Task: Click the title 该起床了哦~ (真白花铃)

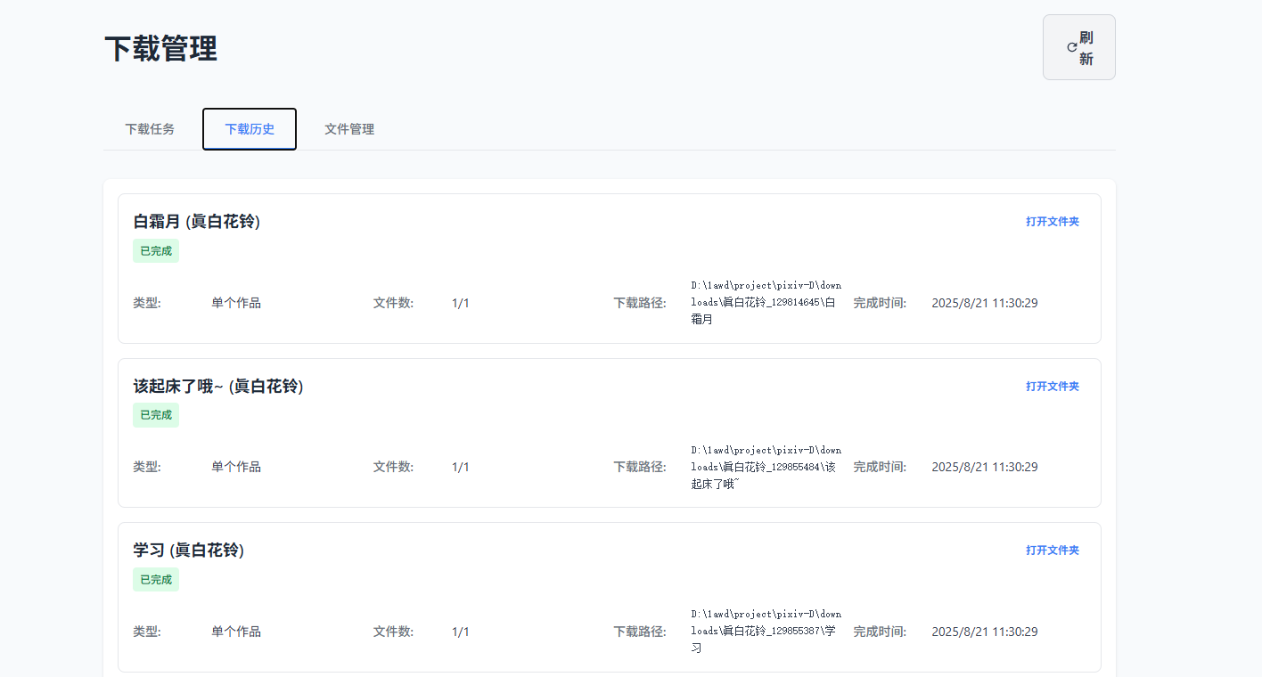Action: (218, 387)
